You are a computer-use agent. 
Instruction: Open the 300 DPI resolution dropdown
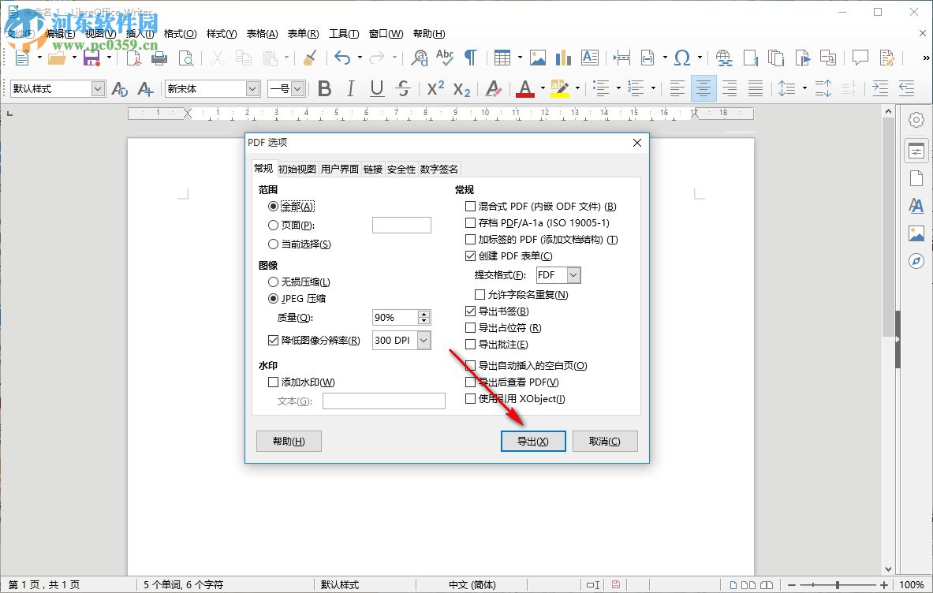coord(424,340)
